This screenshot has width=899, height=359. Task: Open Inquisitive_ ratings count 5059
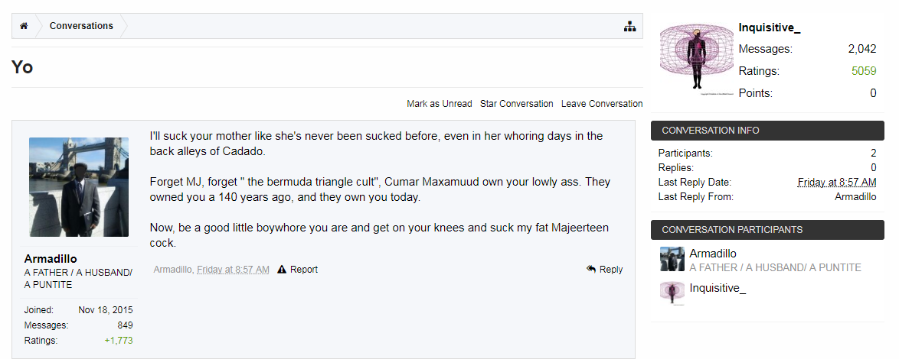pyautogui.click(x=864, y=71)
